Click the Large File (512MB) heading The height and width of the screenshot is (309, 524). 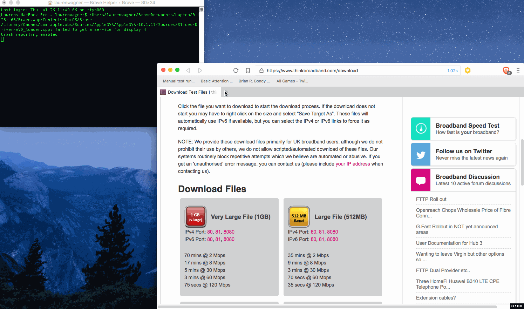click(x=341, y=217)
